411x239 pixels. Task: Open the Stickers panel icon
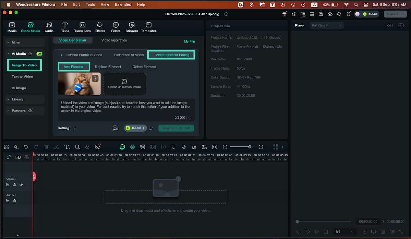click(x=132, y=25)
